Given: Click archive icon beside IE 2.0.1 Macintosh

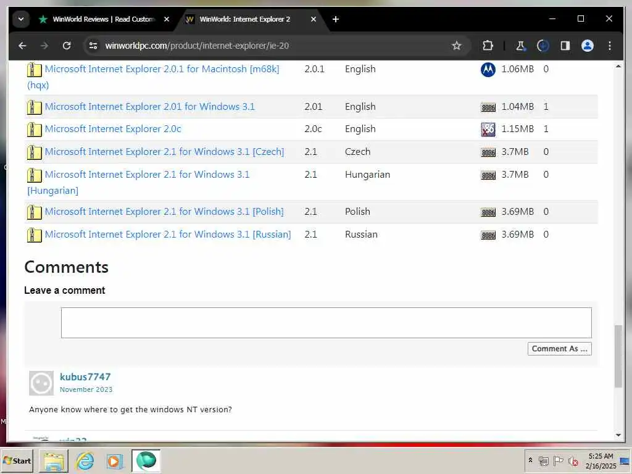Looking at the screenshot, I should click(35, 69).
